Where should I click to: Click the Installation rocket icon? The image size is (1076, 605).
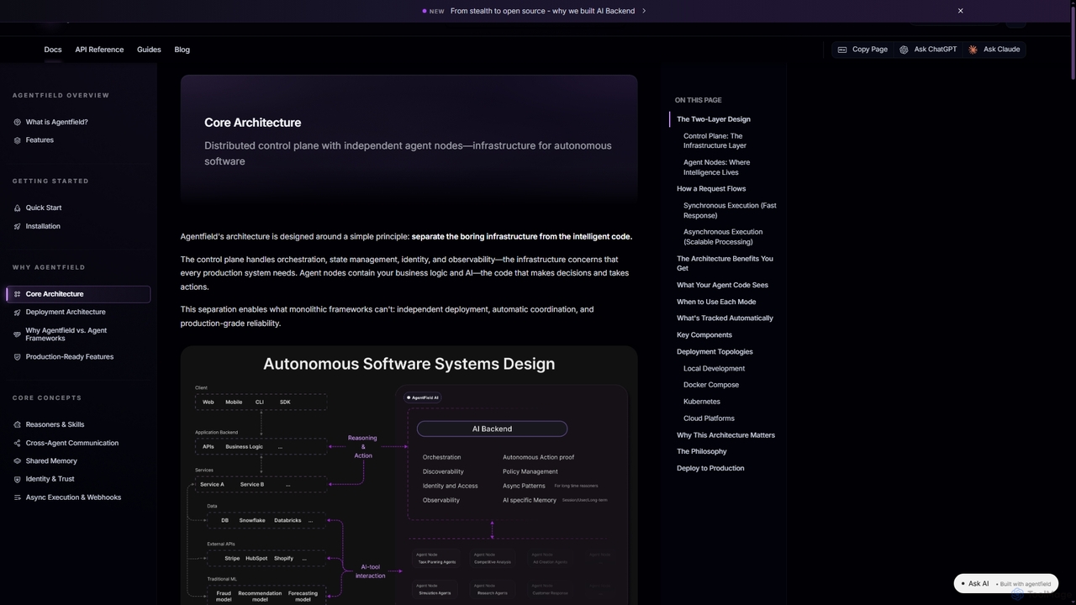(x=18, y=226)
